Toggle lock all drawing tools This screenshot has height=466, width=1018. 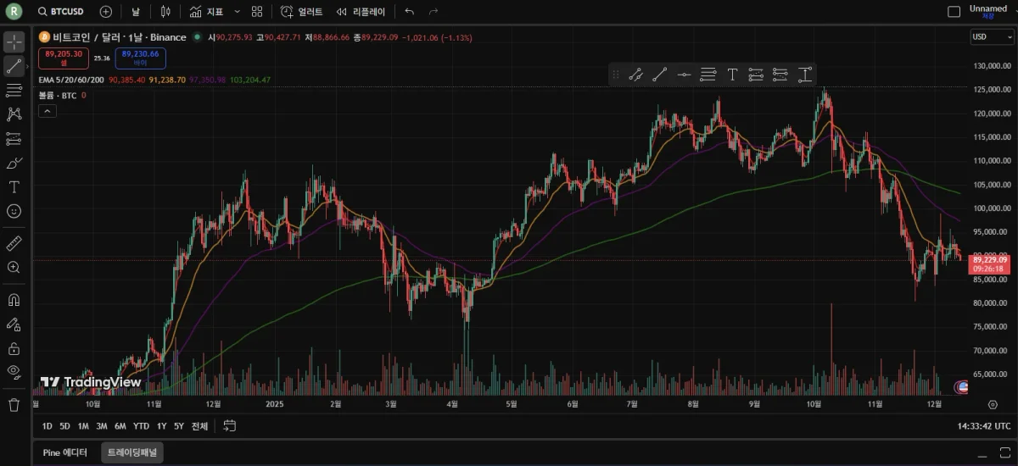coord(14,348)
